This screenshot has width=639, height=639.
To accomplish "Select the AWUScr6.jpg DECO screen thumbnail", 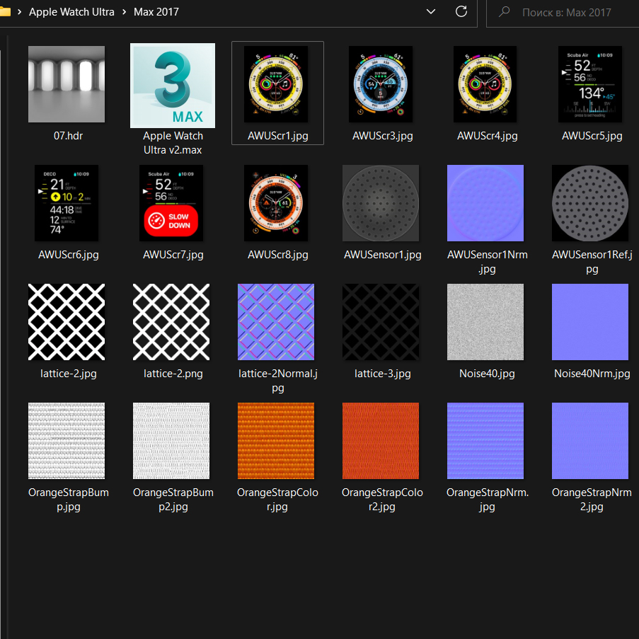I will (67, 203).
